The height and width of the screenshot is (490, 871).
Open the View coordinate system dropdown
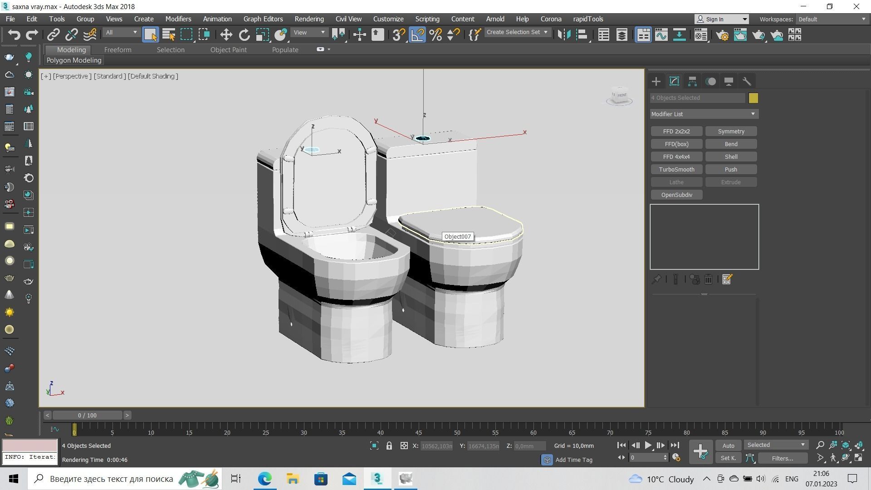pyautogui.click(x=309, y=33)
